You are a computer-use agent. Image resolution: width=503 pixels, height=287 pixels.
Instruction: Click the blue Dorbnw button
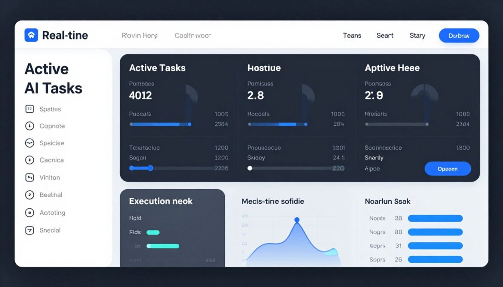tap(459, 36)
